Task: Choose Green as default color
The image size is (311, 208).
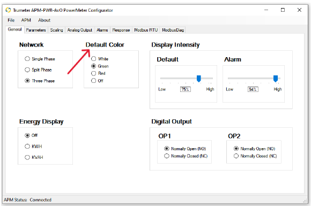Action: [x=100, y=66]
